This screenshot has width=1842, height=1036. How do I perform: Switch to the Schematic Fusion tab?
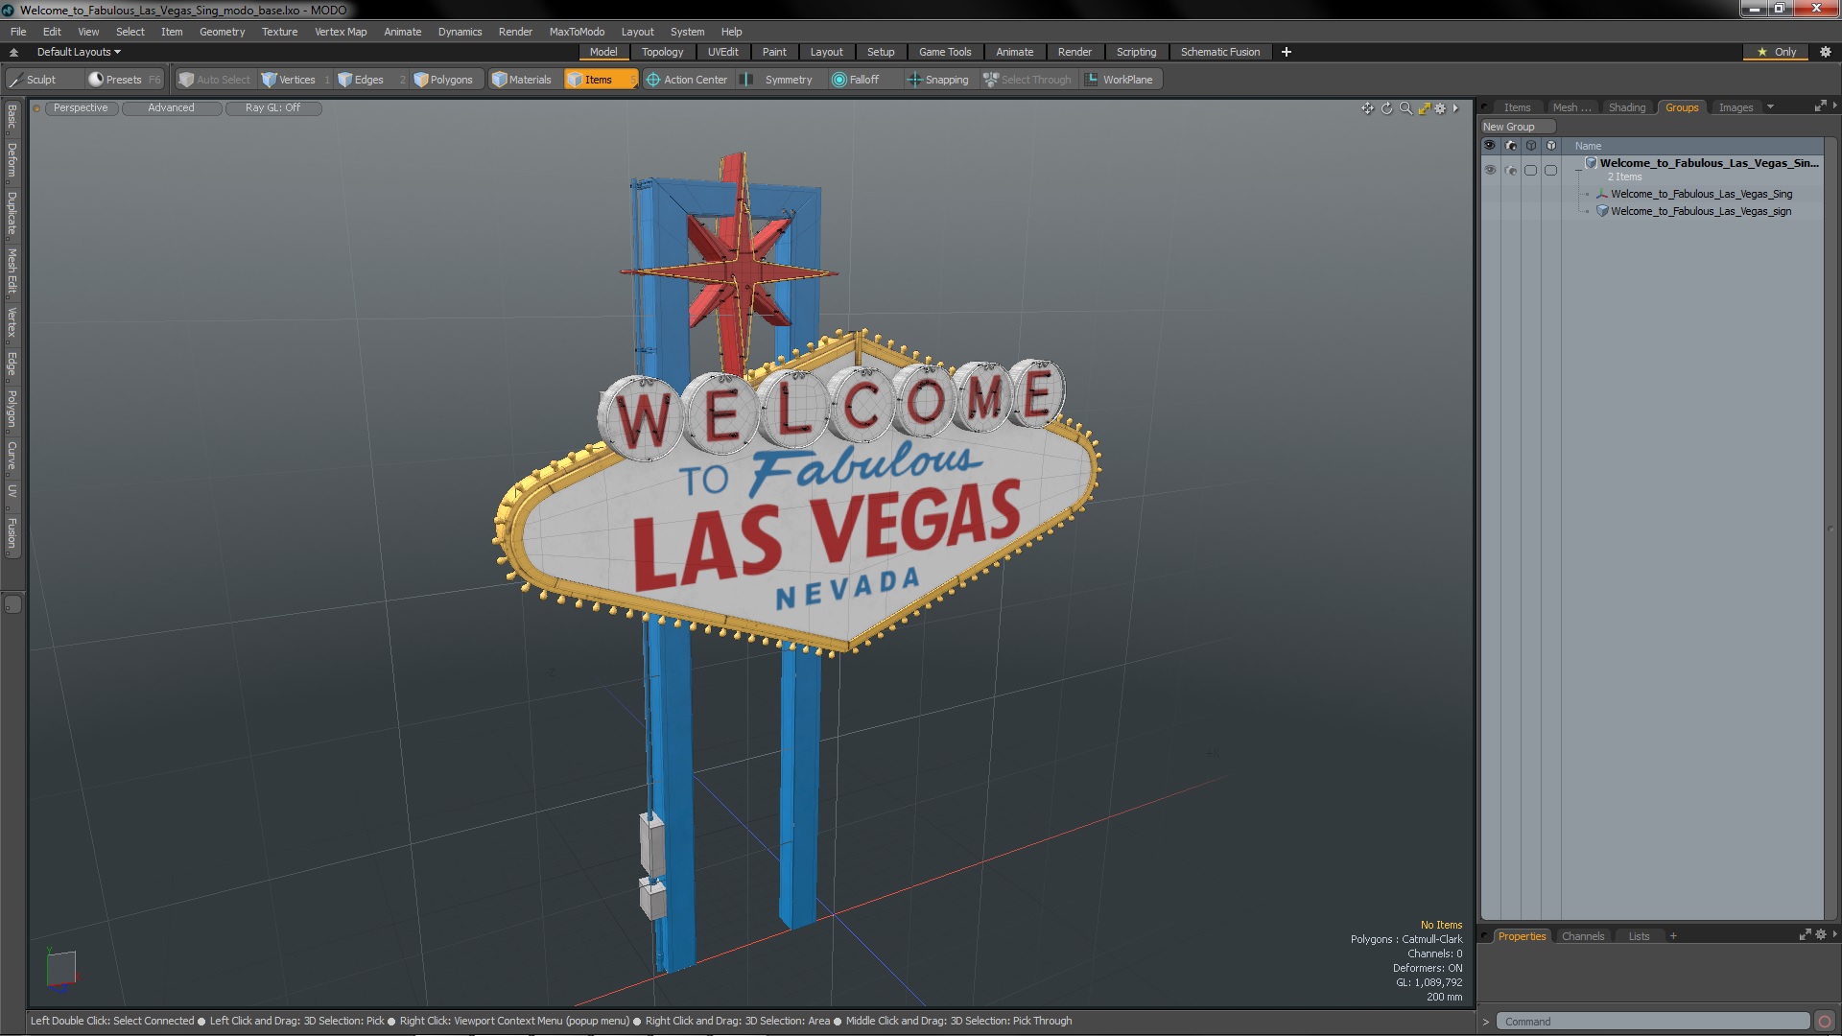click(1219, 52)
